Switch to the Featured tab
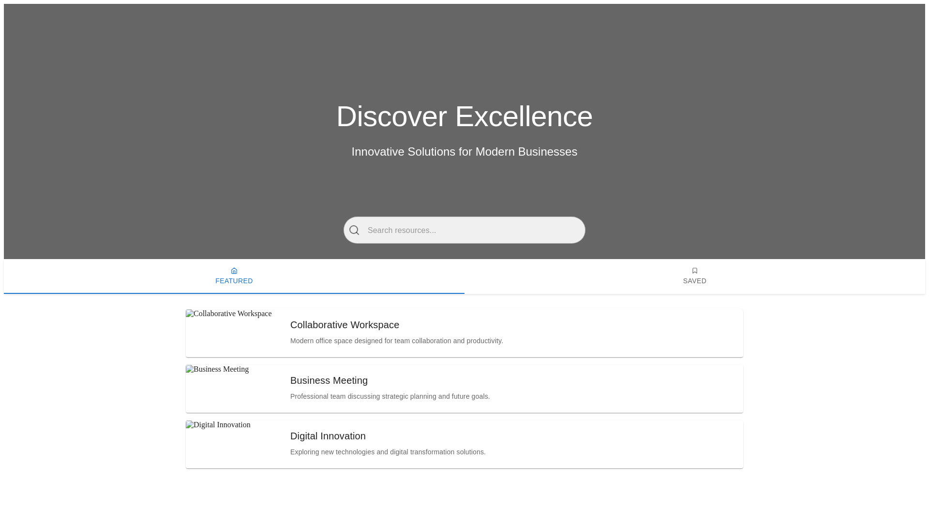The image size is (929, 522). [x=234, y=276]
